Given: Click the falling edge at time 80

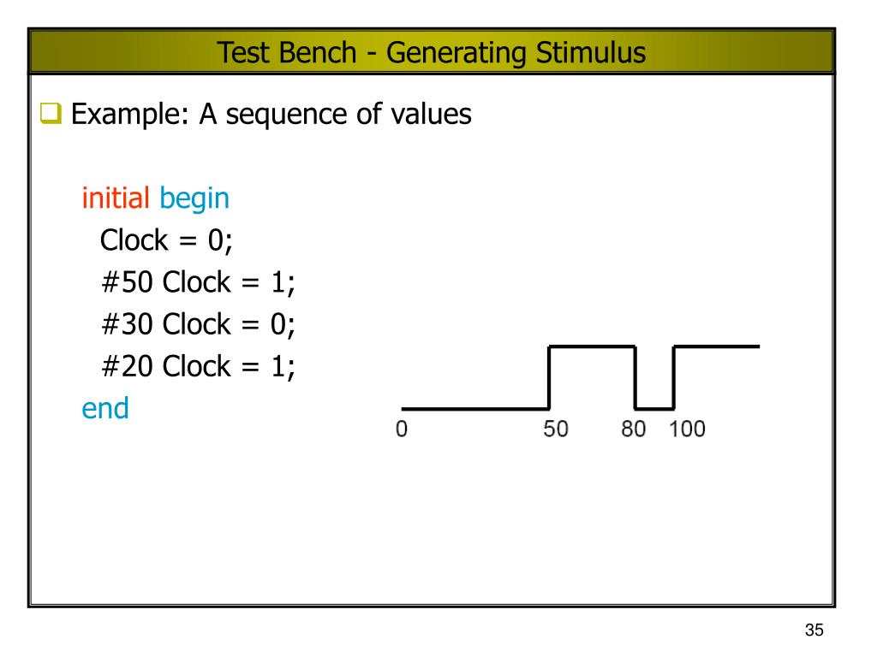Looking at the screenshot, I should click(x=635, y=377).
